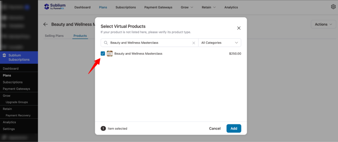Click the Cancel button
This screenshot has height=142, width=338.
click(x=215, y=128)
